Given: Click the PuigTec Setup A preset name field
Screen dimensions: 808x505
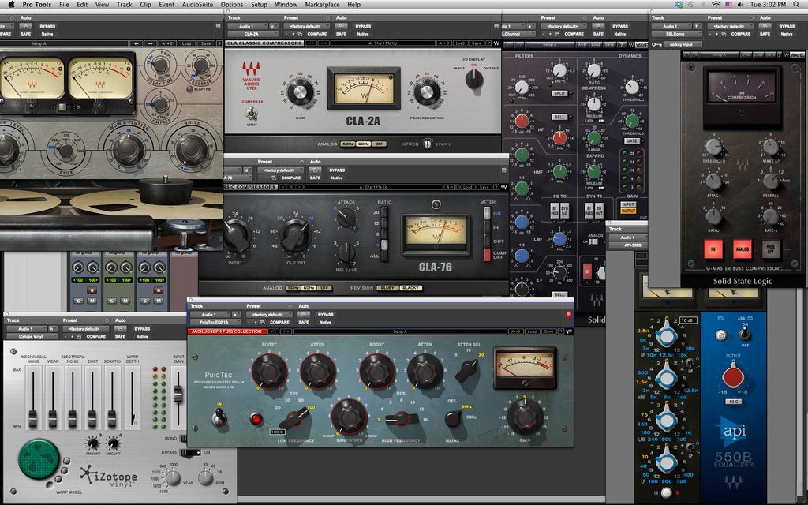Looking at the screenshot, I should pos(400,331).
